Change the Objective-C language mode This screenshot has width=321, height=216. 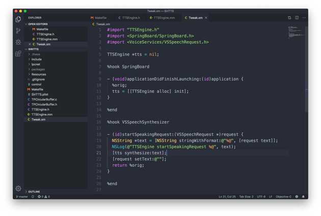[x=283, y=197]
